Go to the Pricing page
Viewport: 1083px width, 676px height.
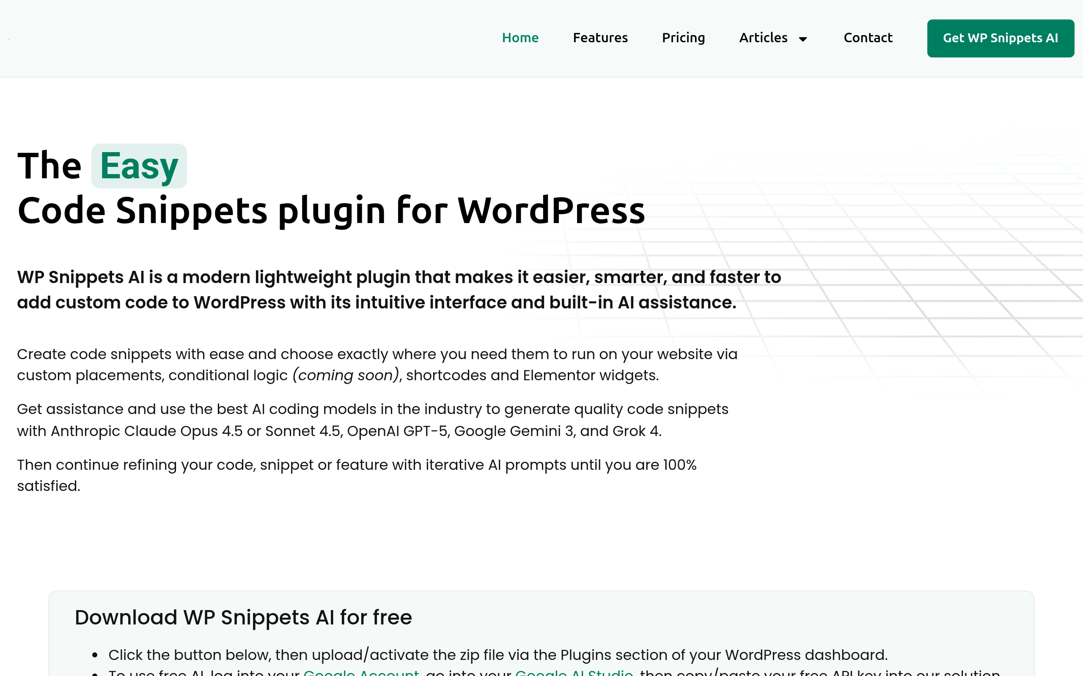point(683,38)
